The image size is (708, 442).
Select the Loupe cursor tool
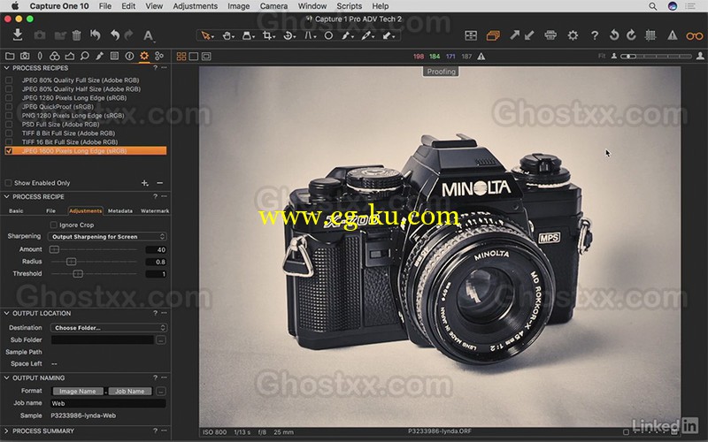click(x=248, y=35)
